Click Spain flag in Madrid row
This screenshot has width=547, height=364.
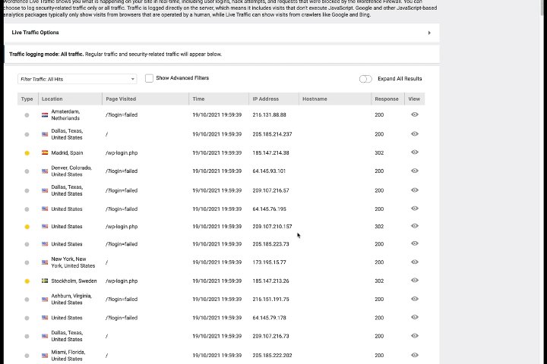click(45, 152)
